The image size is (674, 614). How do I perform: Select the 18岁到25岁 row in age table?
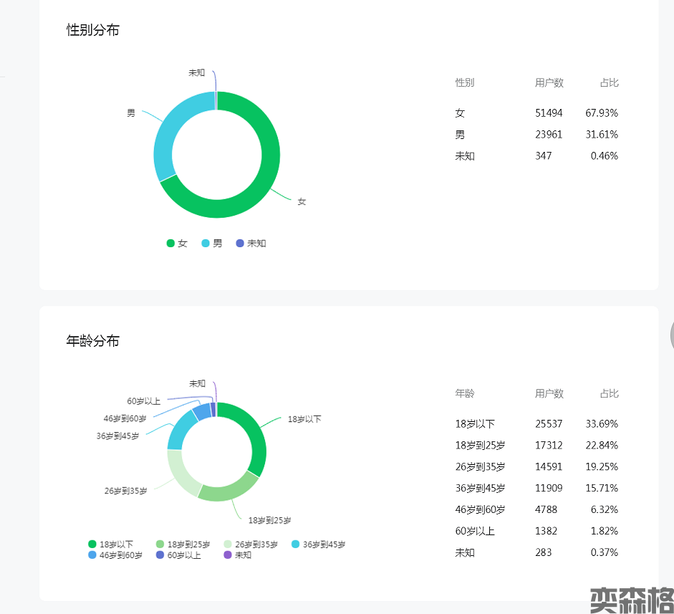coord(536,446)
